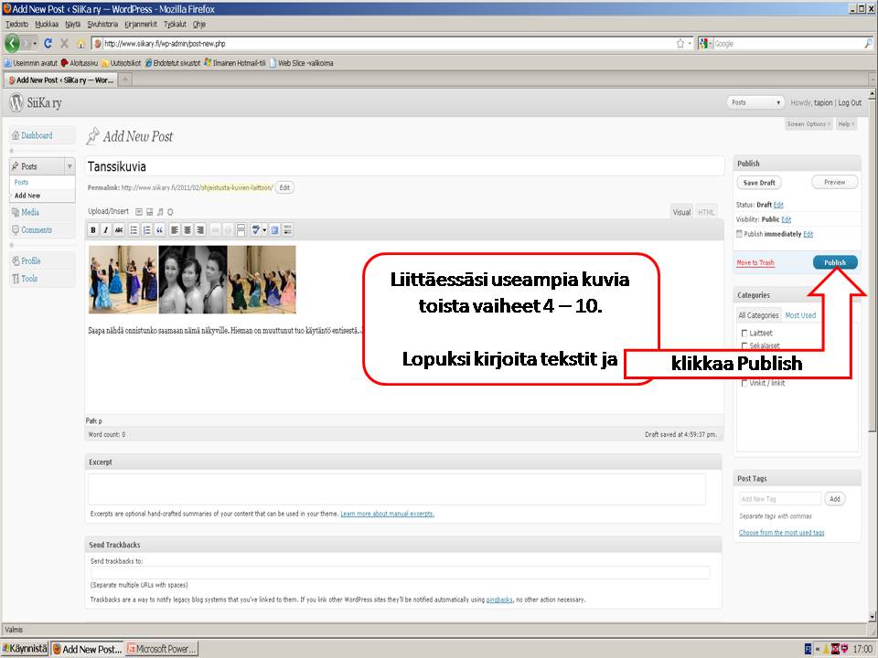Viewport: 878px width, 658px height.
Task: Switch to the HTML editor tab
Action: [706, 212]
